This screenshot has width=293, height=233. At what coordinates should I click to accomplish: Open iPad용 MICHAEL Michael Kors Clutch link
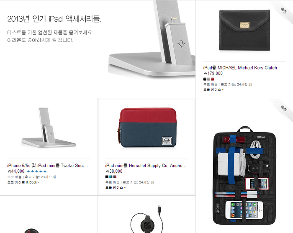(x=240, y=68)
